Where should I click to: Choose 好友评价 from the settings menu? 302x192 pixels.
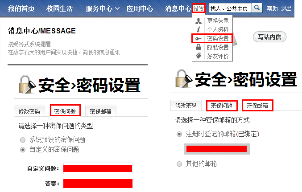coord(218,56)
